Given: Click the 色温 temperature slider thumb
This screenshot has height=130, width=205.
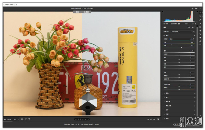Looking at the screenshot, I should pyautogui.click(x=172, y=44).
